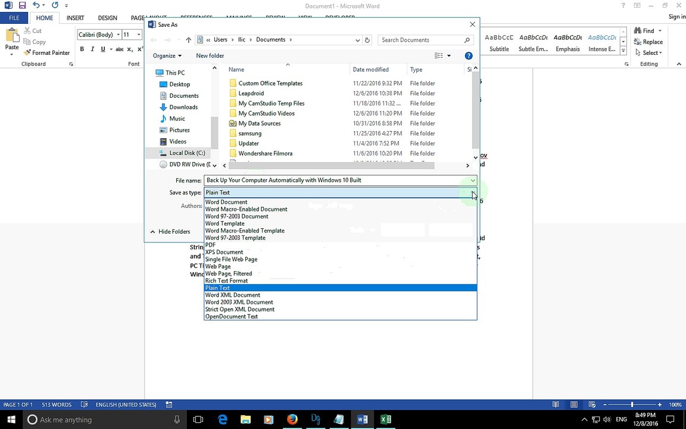Click the Save icon in quick access toolbar
Viewport: 686px width, 429px height.
point(22,6)
